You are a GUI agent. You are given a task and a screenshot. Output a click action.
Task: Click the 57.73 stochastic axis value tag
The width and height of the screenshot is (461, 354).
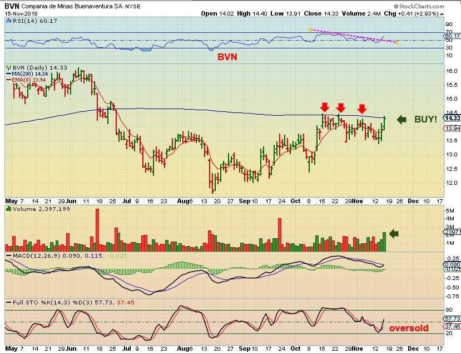452,319
